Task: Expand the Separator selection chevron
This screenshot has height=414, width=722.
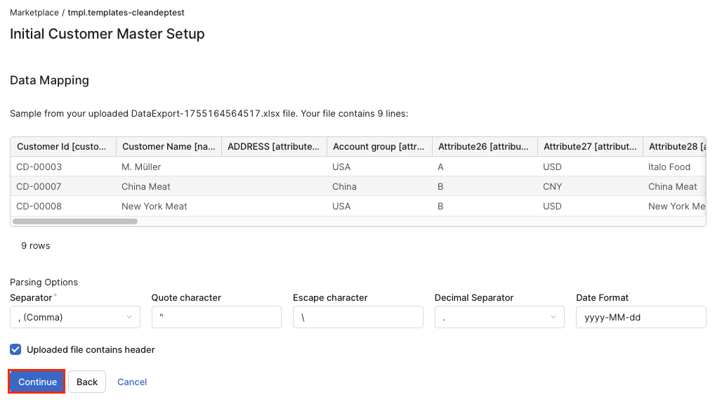Action: coord(131,317)
